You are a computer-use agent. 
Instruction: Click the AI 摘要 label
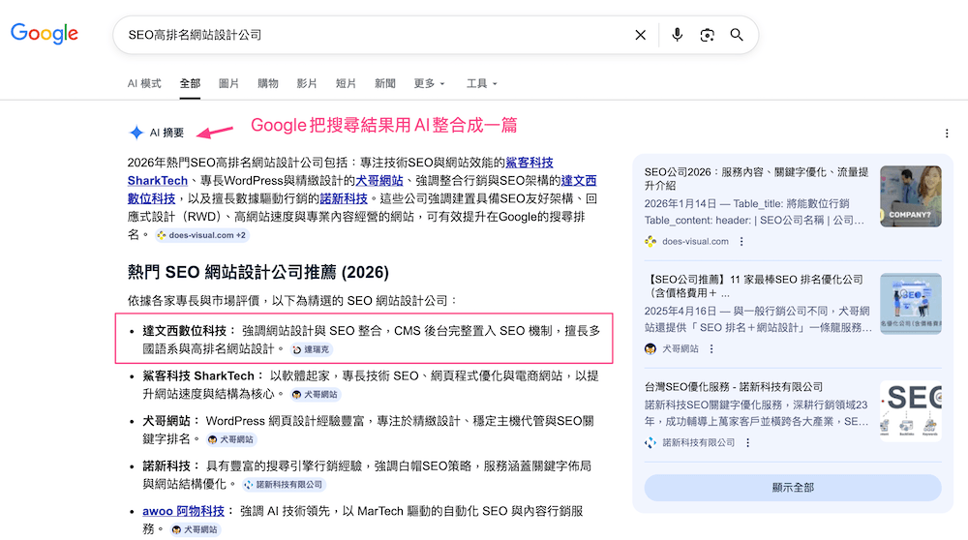point(166,133)
